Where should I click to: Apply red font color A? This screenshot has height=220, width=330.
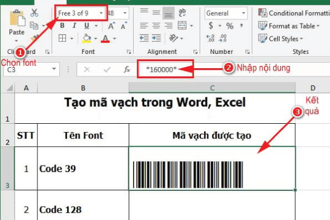click(x=106, y=38)
